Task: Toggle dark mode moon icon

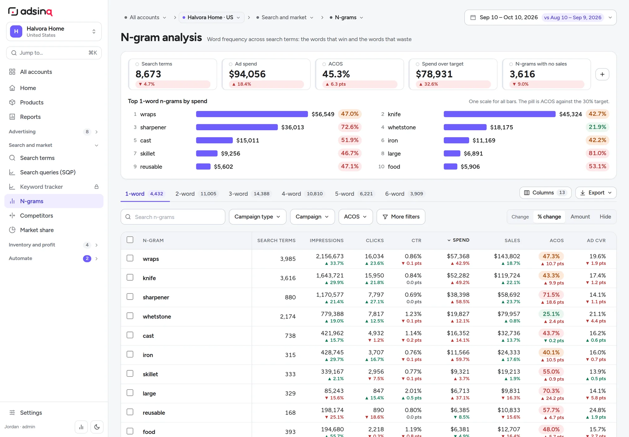Action: coord(97,427)
